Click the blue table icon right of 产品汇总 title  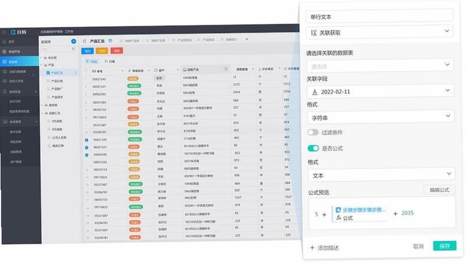[x=110, y=41]
